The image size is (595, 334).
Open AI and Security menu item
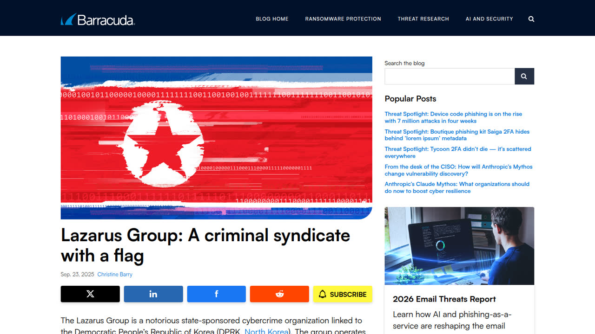pyautogui.click(x=489, y=19)
